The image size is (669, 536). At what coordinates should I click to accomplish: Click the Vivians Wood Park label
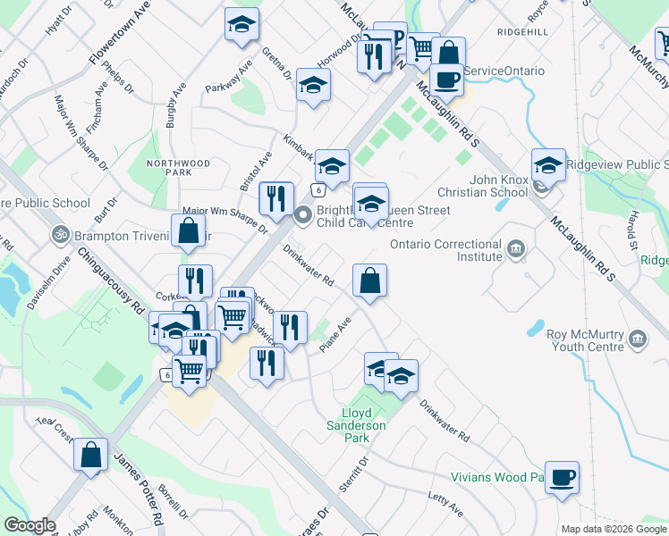click(x=498, y=477)
